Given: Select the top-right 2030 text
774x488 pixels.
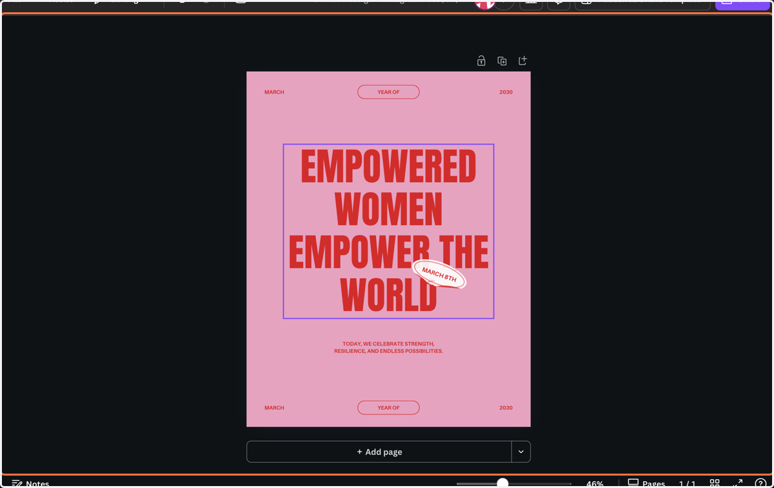Looking at the screenshot, I should (x=506, y=92).
